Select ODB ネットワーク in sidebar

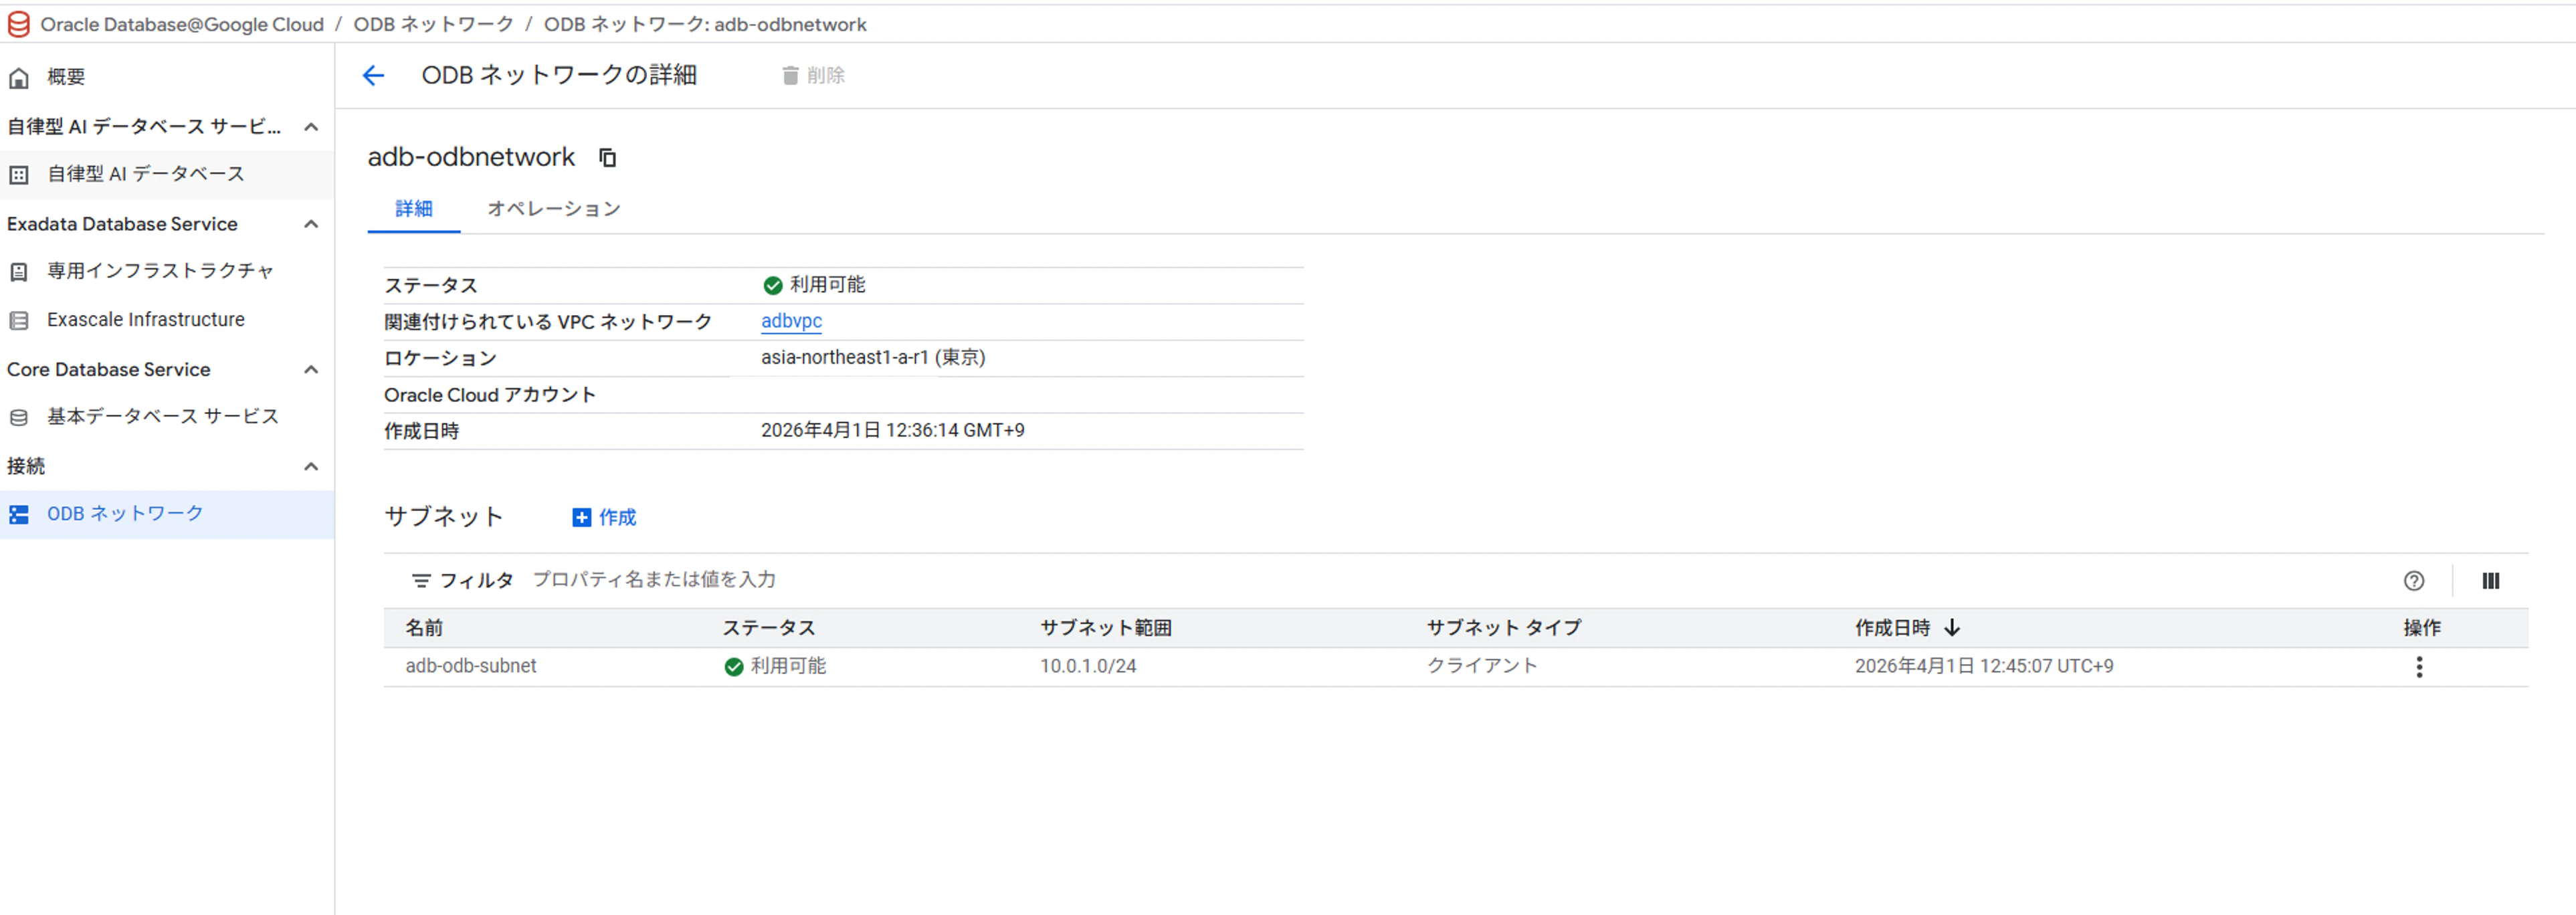pyautogui.click(x=167, y=514)
